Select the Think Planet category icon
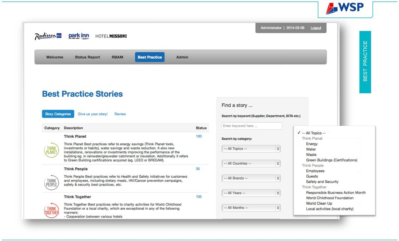The width and height of the screenshot is (399, 241). 52,150
